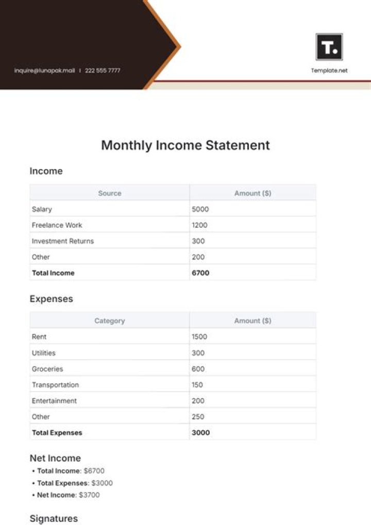The width and height of the screenshot is (371, 525).
Task: Click the Category column header
Action: click(x=110, y=321)
